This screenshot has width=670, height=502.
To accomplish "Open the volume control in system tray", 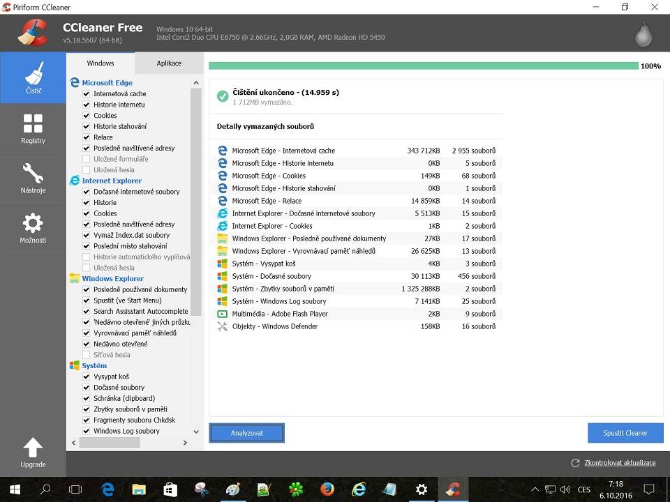I will 565,489.
